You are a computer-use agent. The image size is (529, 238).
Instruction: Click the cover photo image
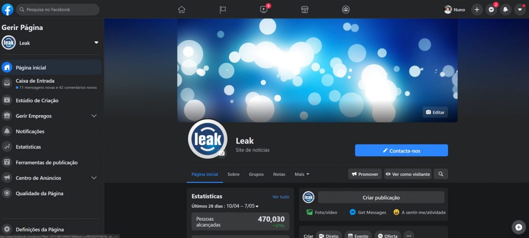tap(317, 70)
